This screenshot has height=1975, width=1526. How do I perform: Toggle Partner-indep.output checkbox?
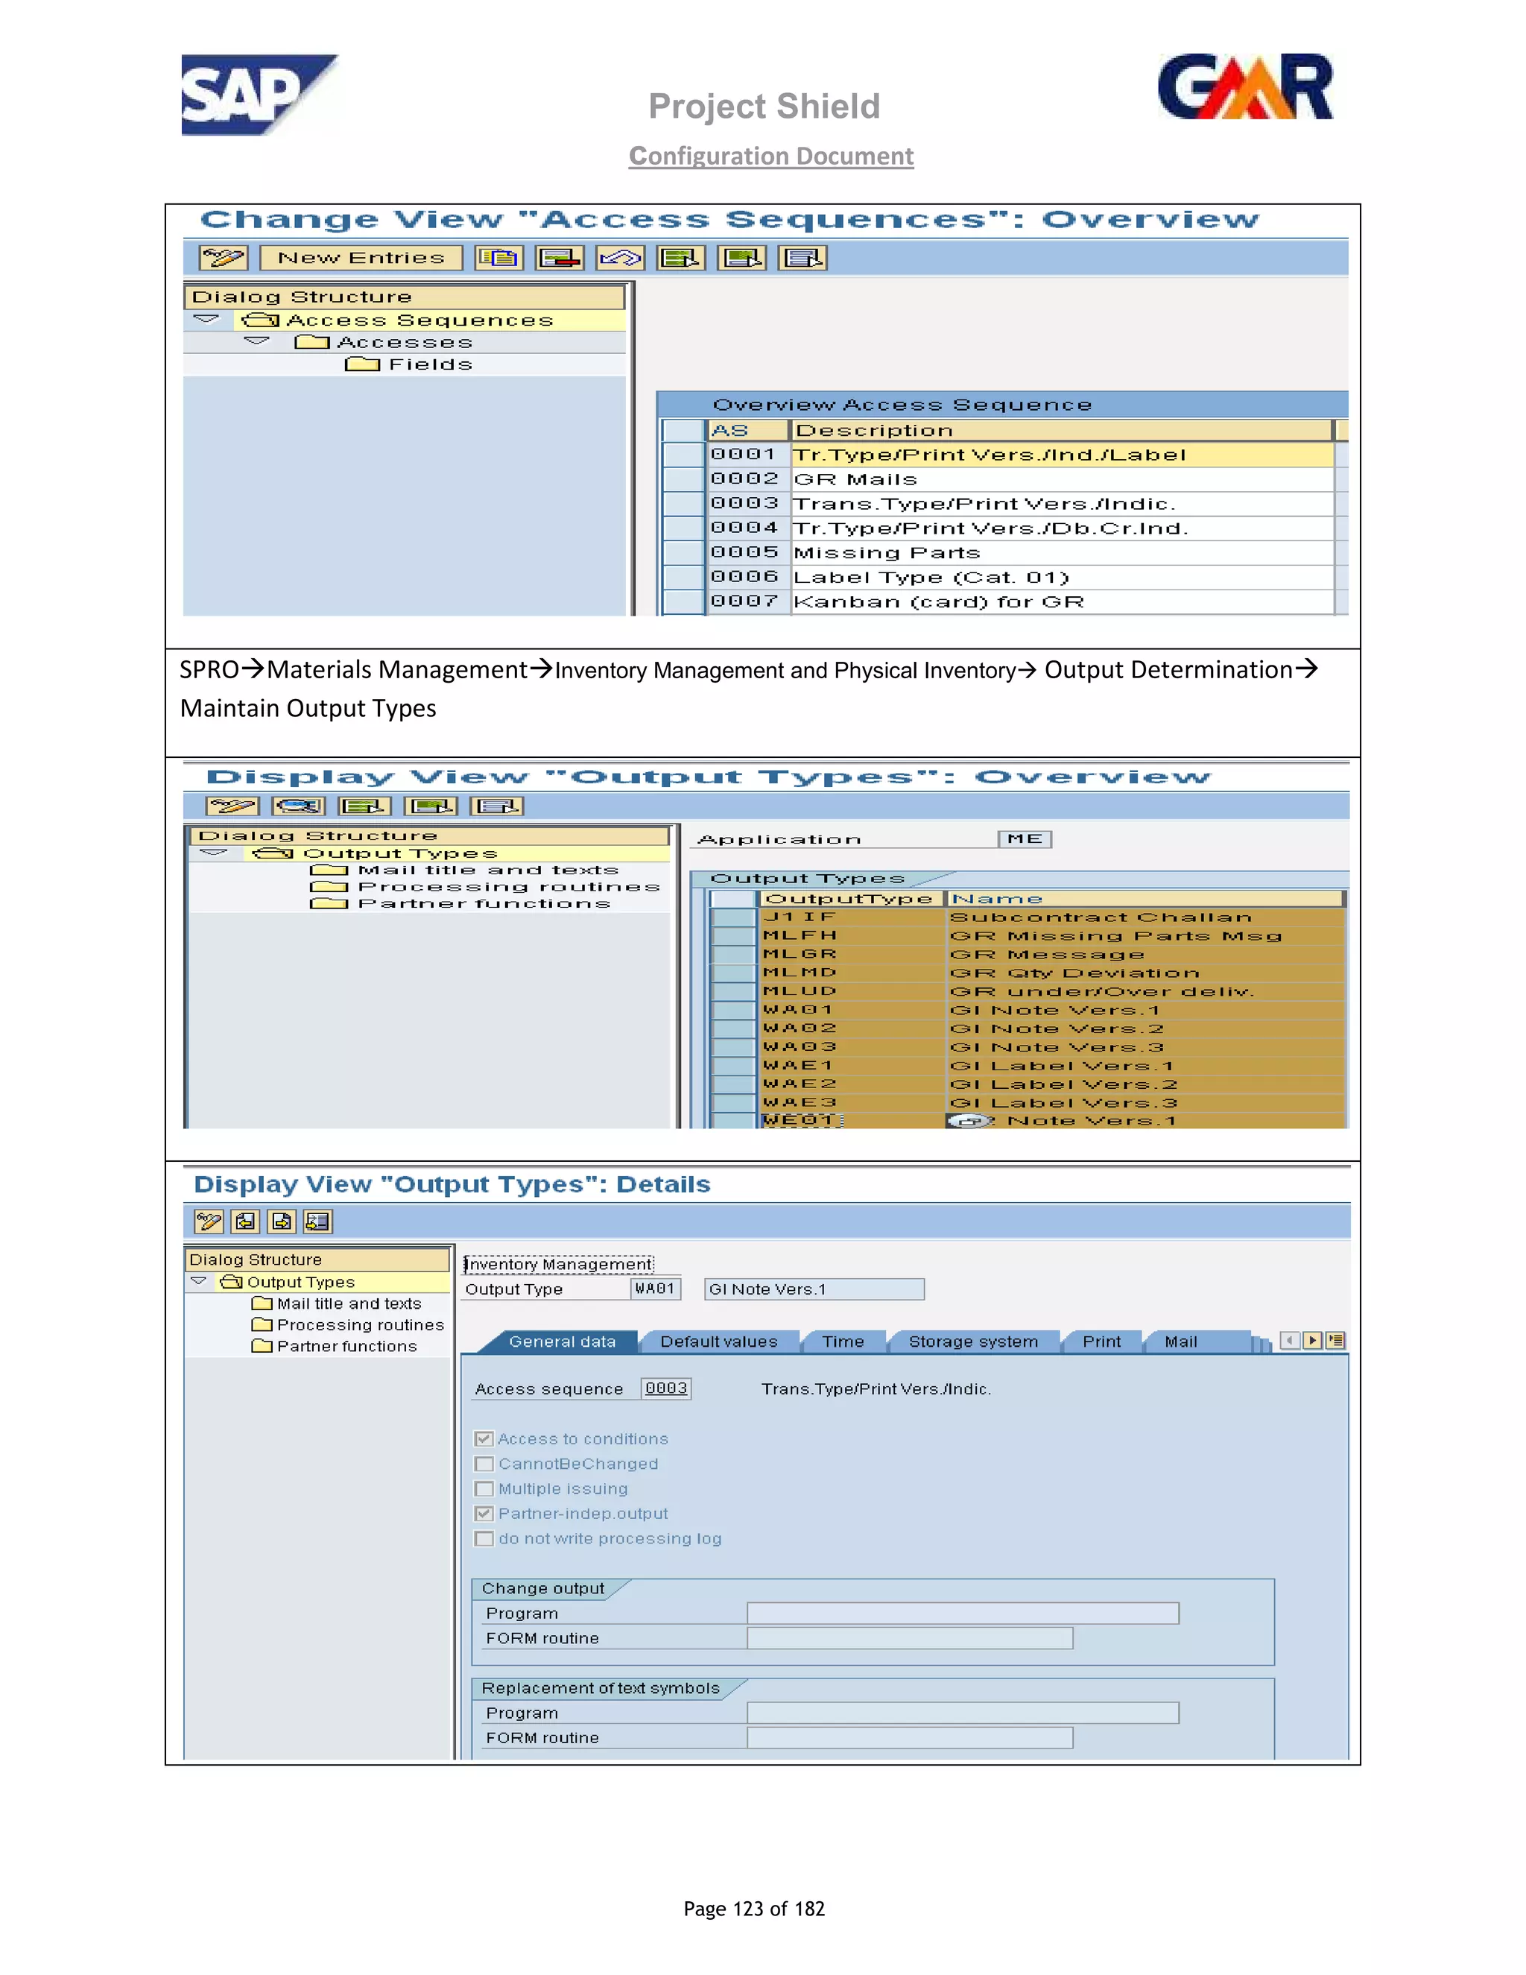pyautogui.click(x=484, y=1514)
